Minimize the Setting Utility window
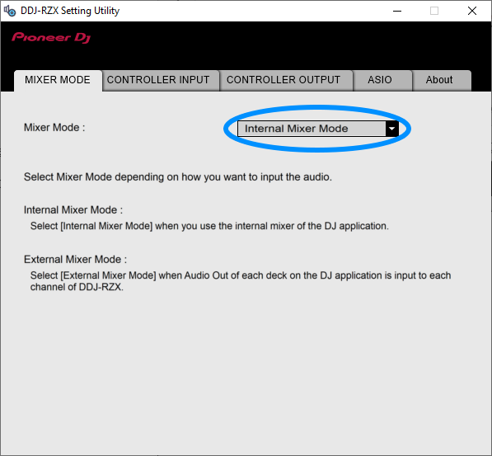This screenshot has height=456, width=492. click(397, 11)
